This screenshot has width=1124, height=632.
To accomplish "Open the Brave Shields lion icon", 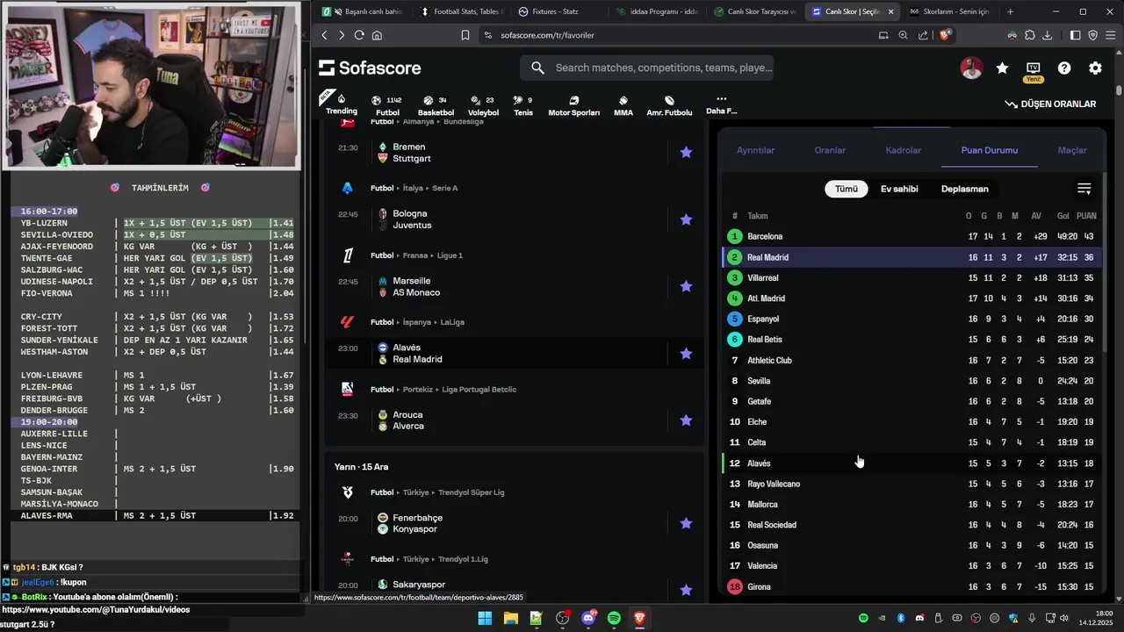I will tap(945, 35).
